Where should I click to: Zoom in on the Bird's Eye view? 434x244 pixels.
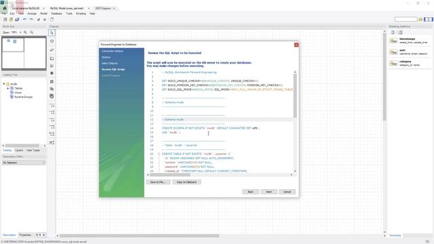(26, 33)
